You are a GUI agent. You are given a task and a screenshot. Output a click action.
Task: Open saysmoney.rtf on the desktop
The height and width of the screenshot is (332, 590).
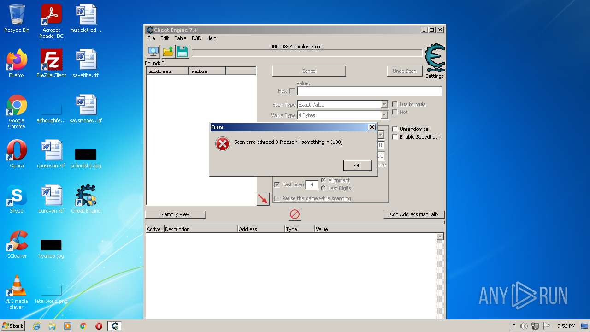pos(86,109)
